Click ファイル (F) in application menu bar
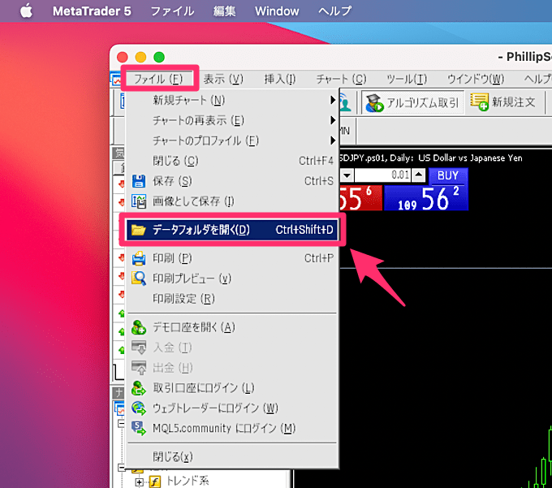 [x=158, y=79]
